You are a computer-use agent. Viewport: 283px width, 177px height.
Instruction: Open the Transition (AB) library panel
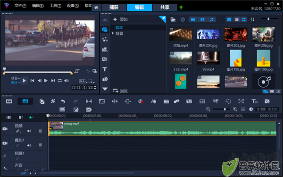[x=105, y=59]
